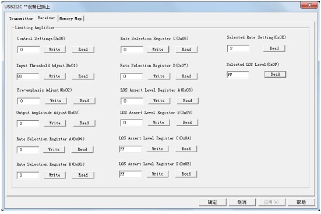Click the Rate Selection Register D field
Image resolution: width=321 pixels, height=214 pixels.
coord(132,76)
